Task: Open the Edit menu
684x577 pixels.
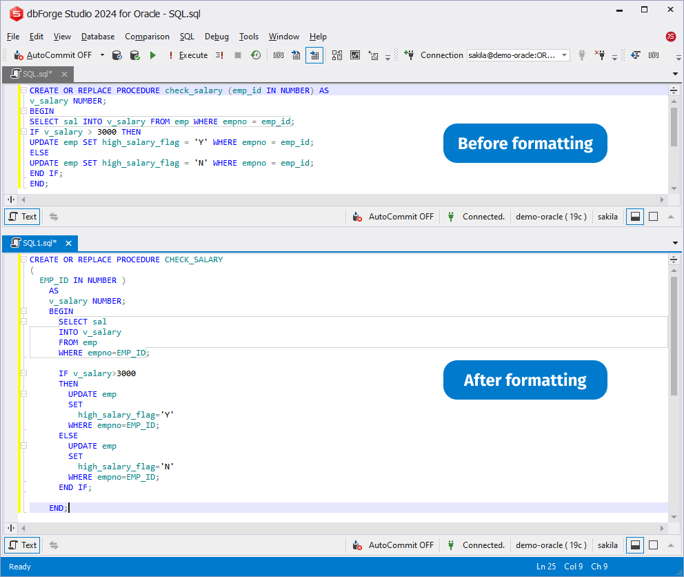Action: [37, 37]
